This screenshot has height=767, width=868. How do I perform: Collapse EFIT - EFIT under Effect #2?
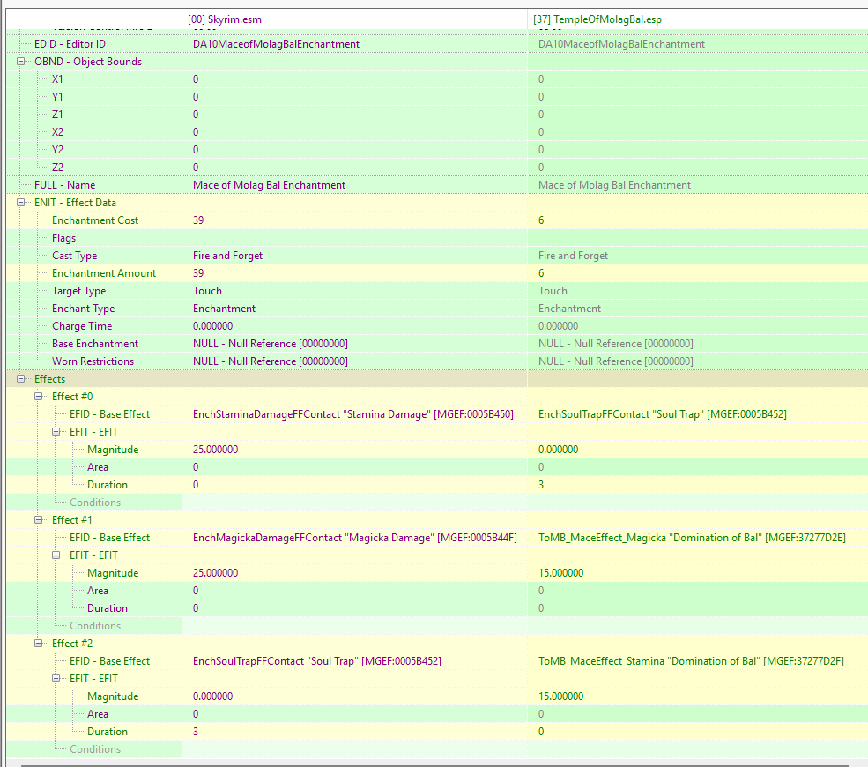tap(56, 678)
